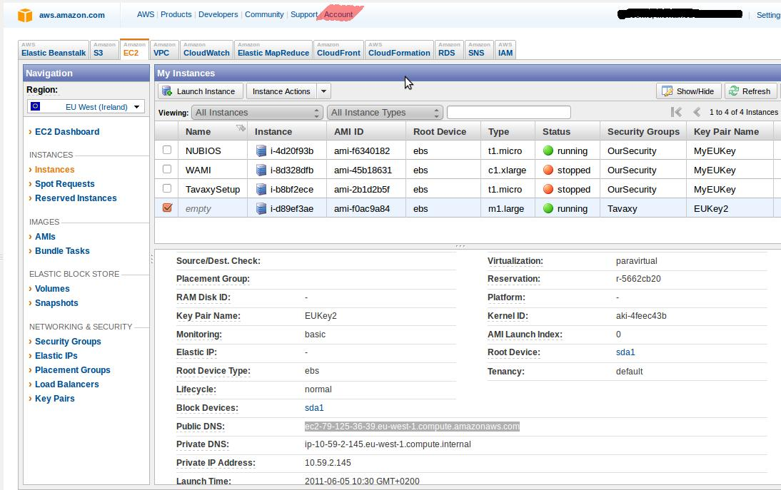Open Security Groups in navigation

tap(69, 341)
